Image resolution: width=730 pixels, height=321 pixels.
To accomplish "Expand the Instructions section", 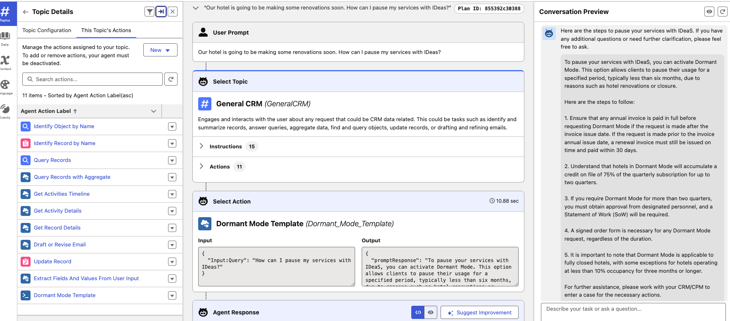I will [x=201, y=146].
